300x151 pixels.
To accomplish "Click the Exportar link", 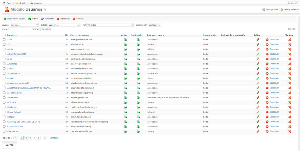I will tap(292, 29).
